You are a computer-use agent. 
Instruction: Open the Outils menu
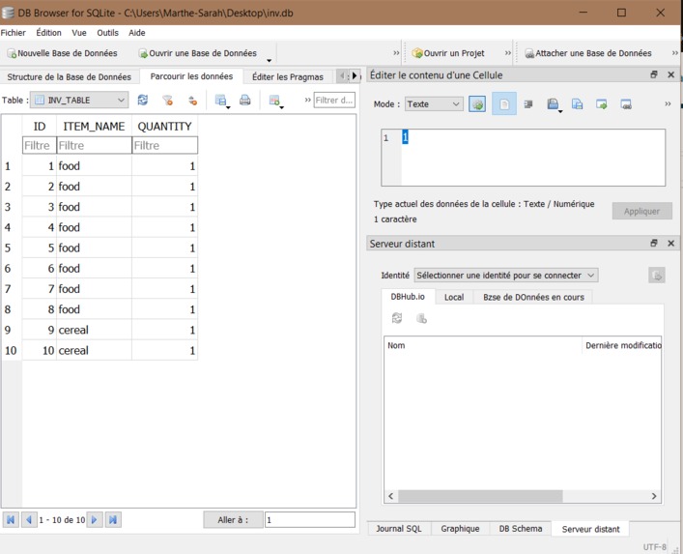[x=107, y=33]
